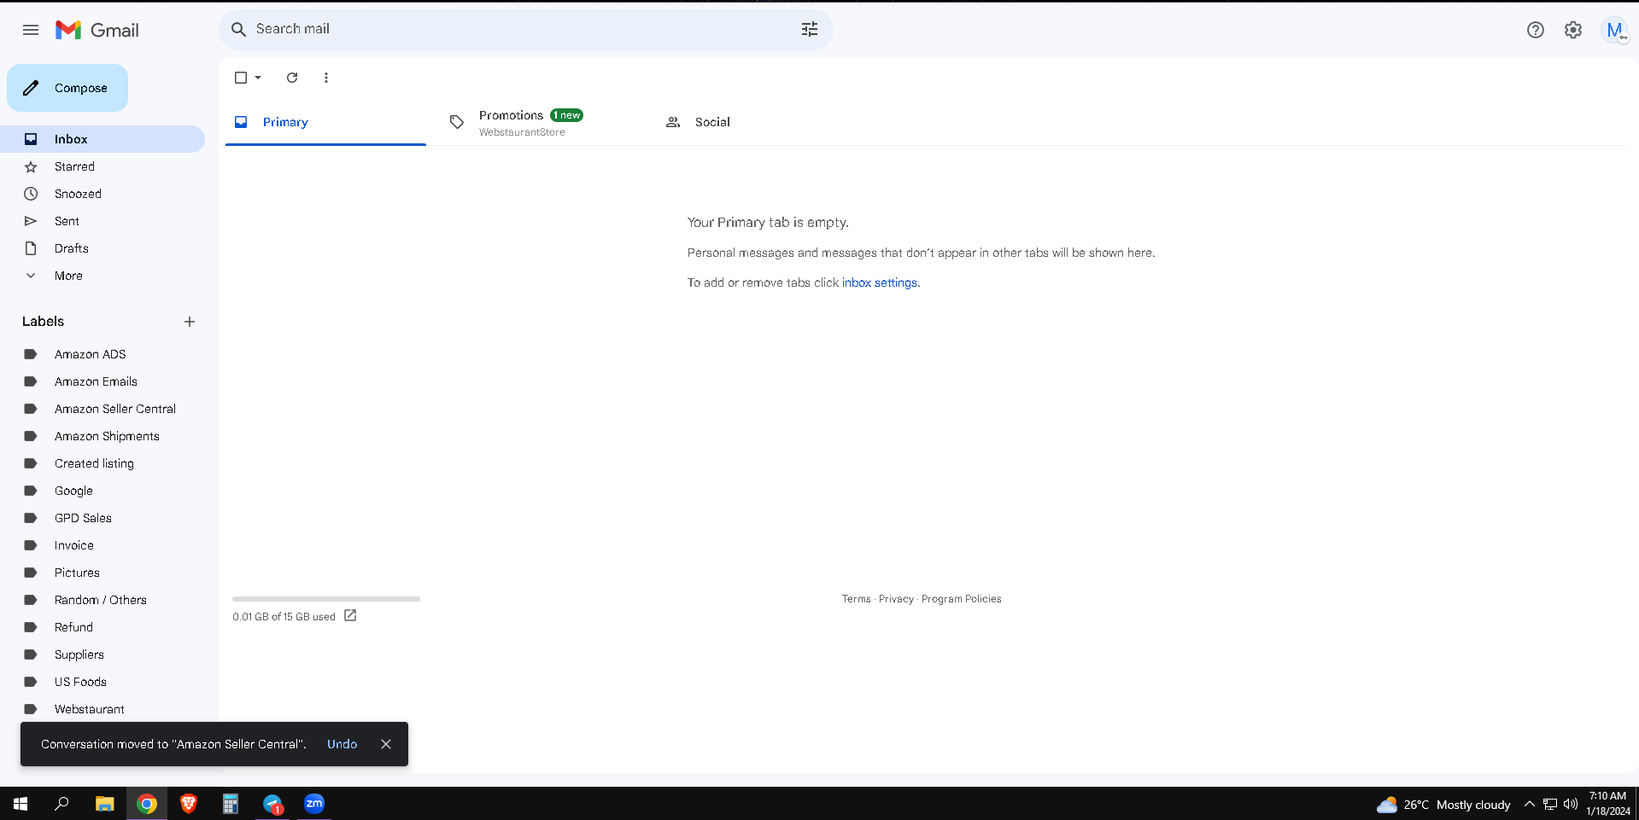Click Undo in the notification
Screen dimensions: 1639x820
tap(342, 744)
